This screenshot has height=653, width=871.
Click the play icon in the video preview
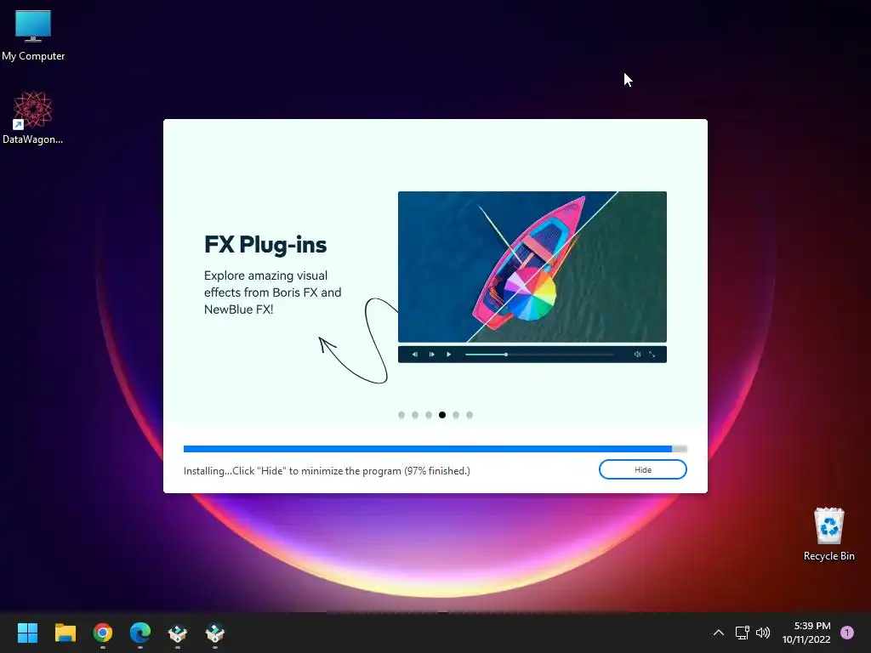click(x=449, y=355)
